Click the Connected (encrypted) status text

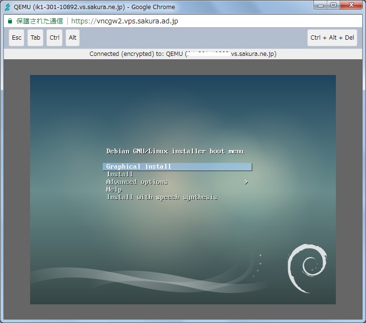[183, 54]
